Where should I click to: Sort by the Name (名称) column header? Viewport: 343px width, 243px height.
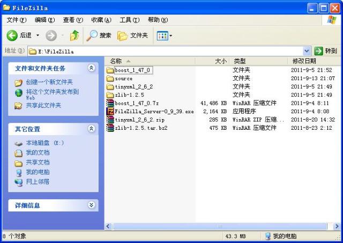click(x=150, y=61)
